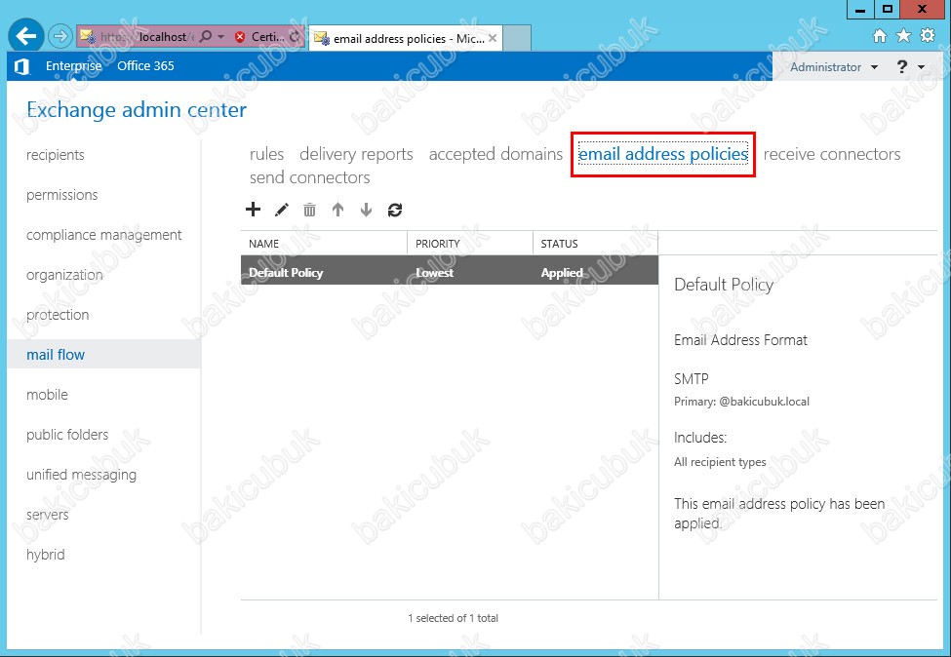Click the address bar search magnifier
951x657 pixels.
pyautogui.click(x=206, y=37)
